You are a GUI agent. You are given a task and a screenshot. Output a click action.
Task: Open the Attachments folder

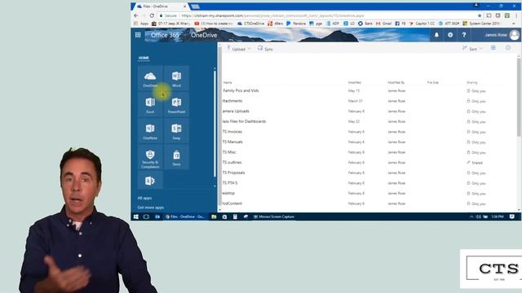tap(232, 101)
